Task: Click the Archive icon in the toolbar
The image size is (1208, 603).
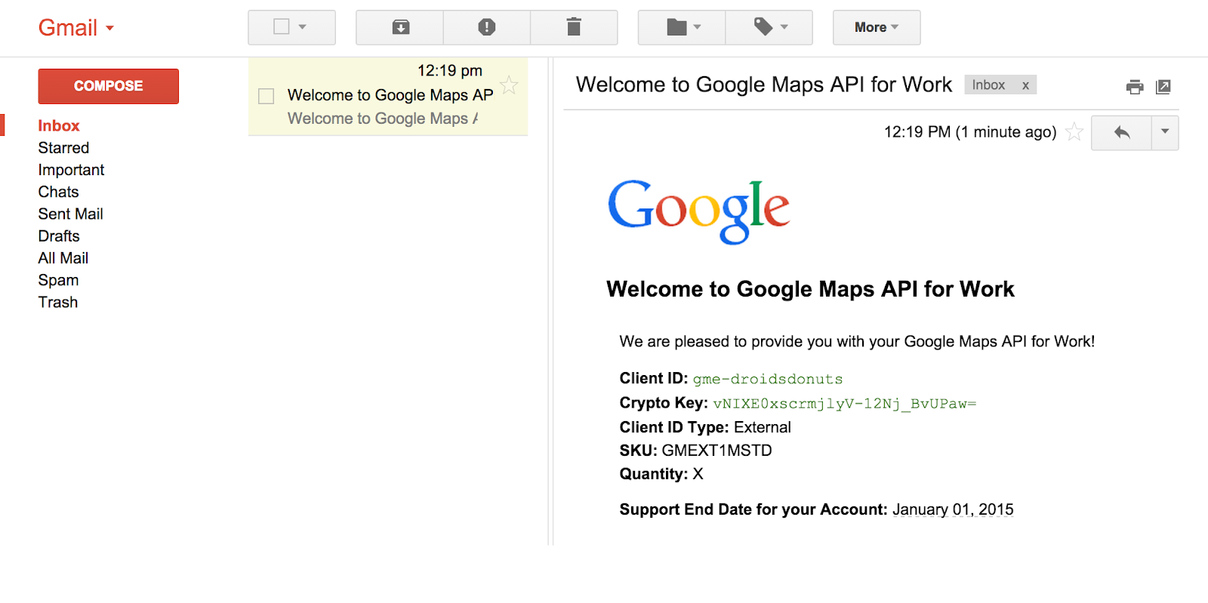Action: 400,28
